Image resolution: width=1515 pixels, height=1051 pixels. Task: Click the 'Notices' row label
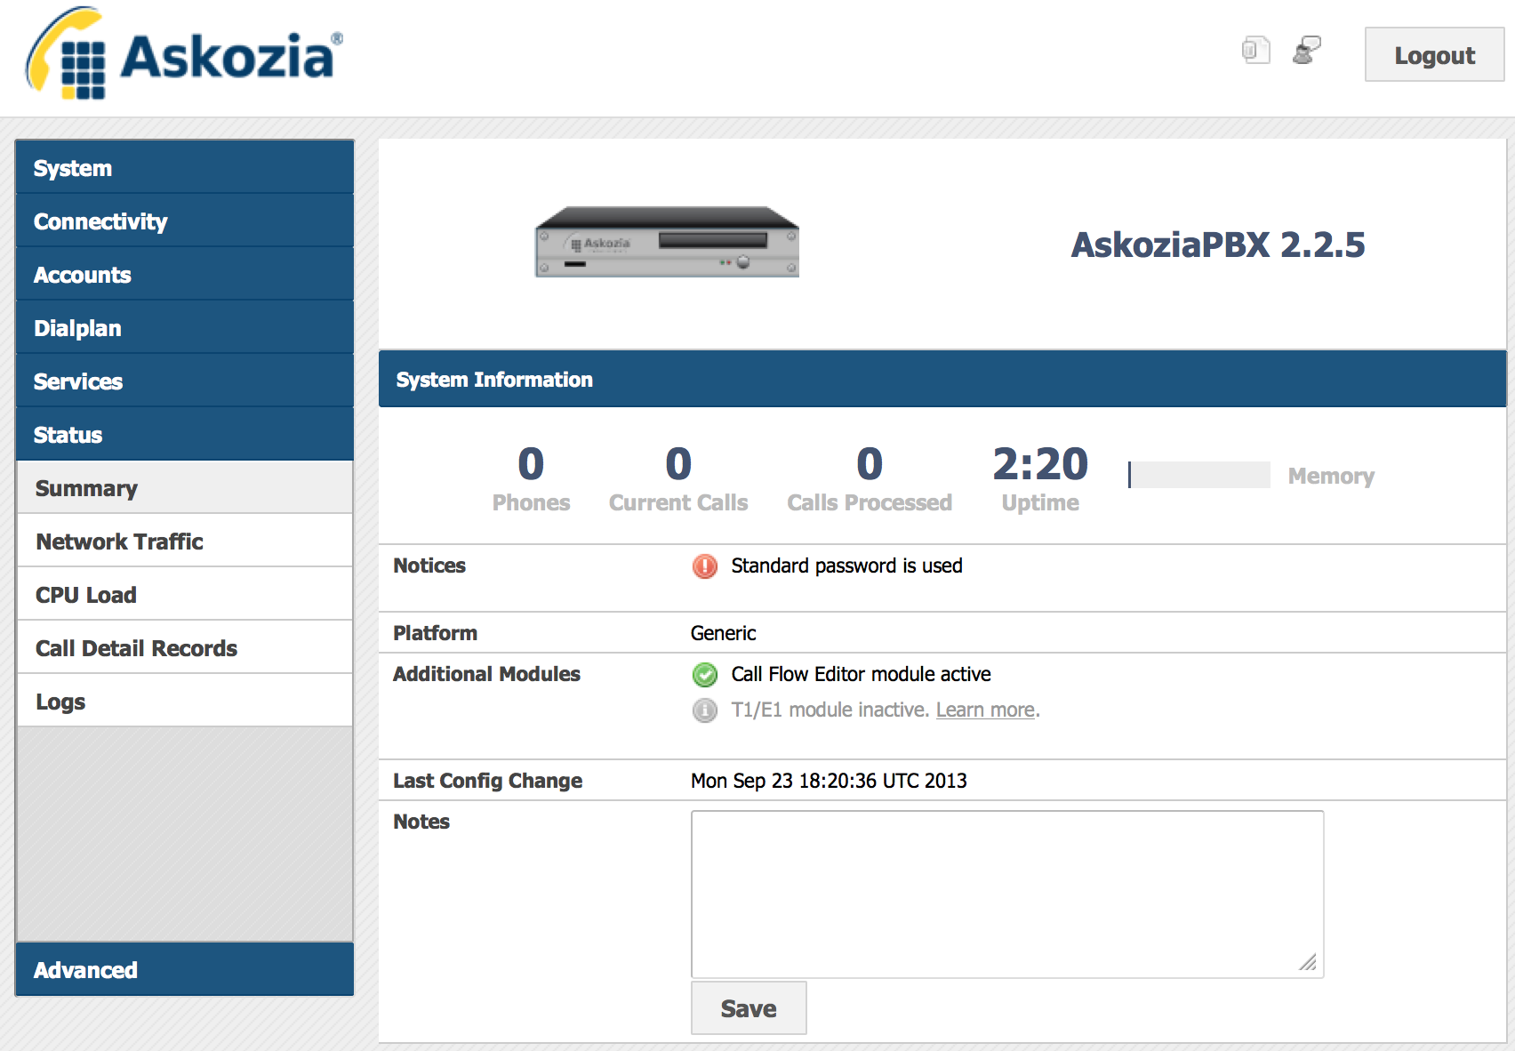point(429,566)
